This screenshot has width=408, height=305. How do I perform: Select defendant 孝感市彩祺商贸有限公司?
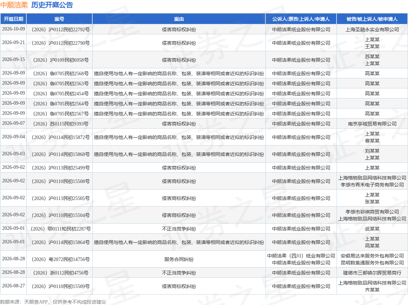pos(372,212)
